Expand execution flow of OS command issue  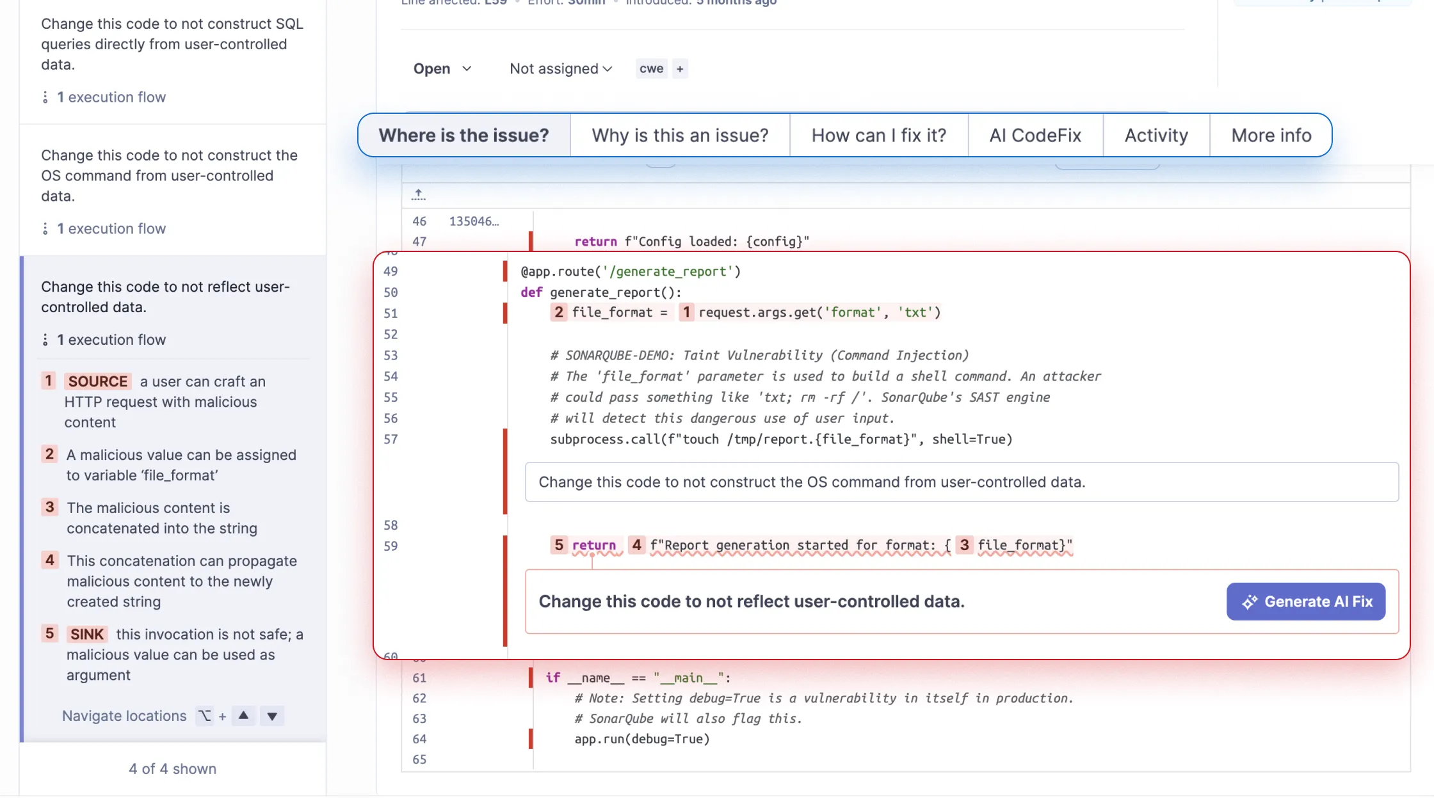point(111,229)
